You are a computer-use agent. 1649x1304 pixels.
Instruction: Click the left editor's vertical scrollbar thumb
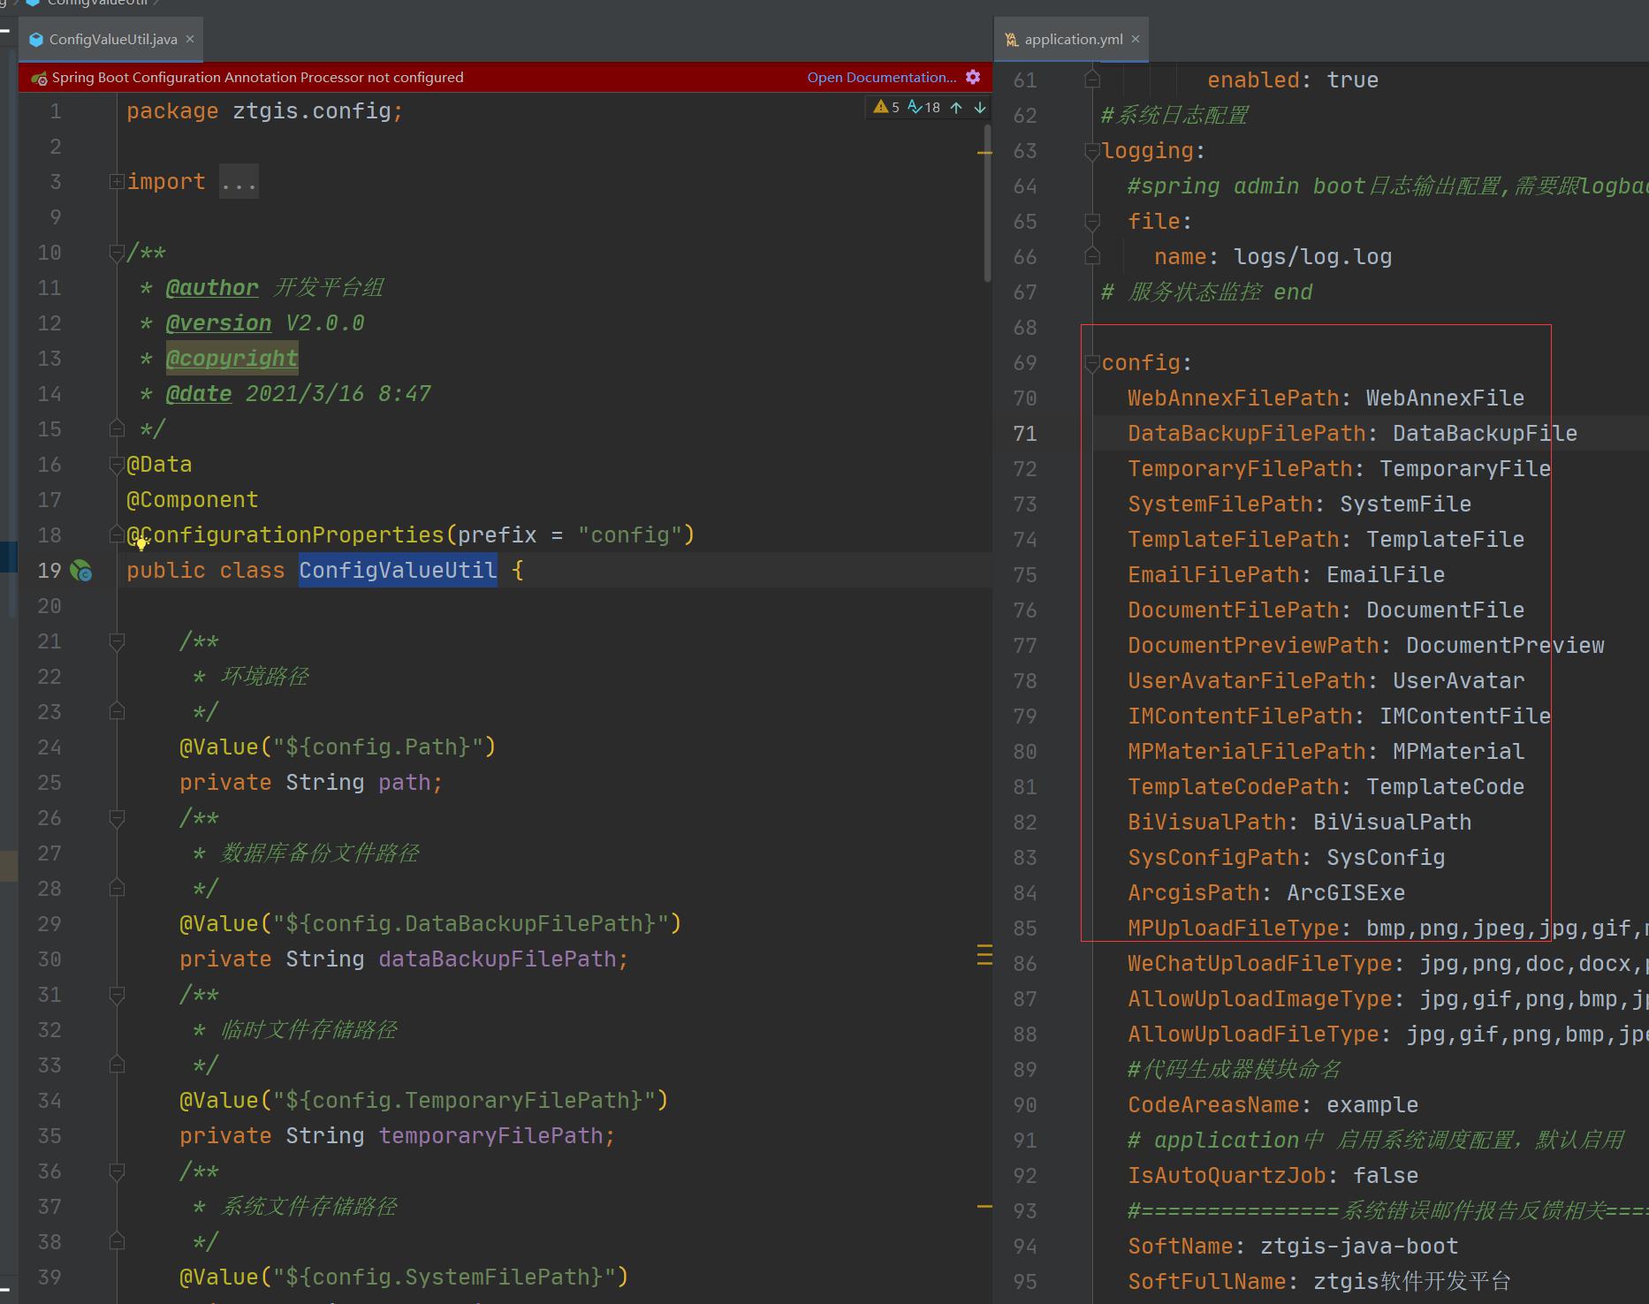tap(987, 203)
